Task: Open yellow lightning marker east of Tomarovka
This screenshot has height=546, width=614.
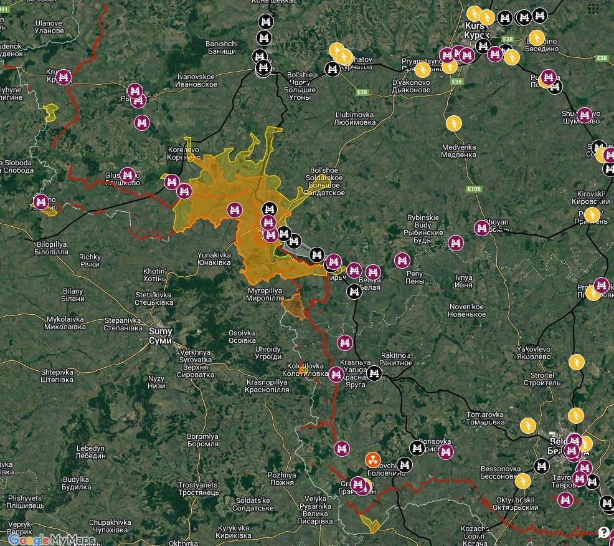Action: pyautogui.click(x=528, y=425)
